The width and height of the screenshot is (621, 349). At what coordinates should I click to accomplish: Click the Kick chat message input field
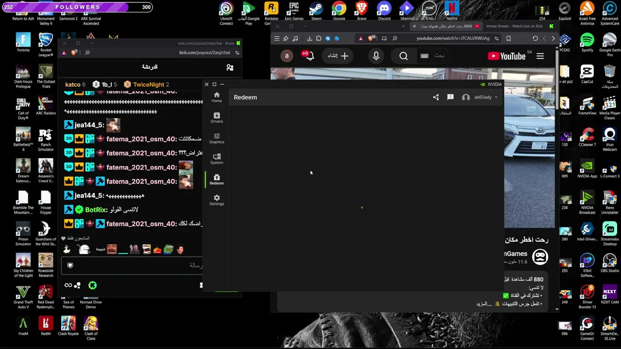point(132,266)
